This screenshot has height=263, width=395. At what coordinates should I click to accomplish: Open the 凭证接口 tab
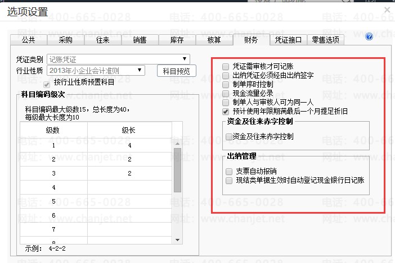coord(288,40)
